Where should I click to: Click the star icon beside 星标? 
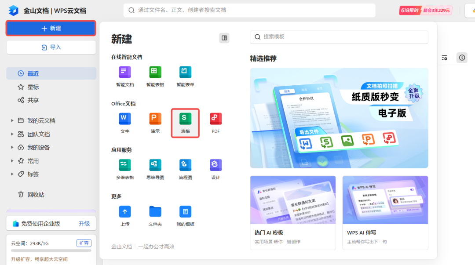(x=21, y=87)
